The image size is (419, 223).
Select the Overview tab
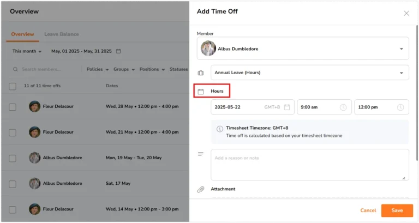click(22, 34)
